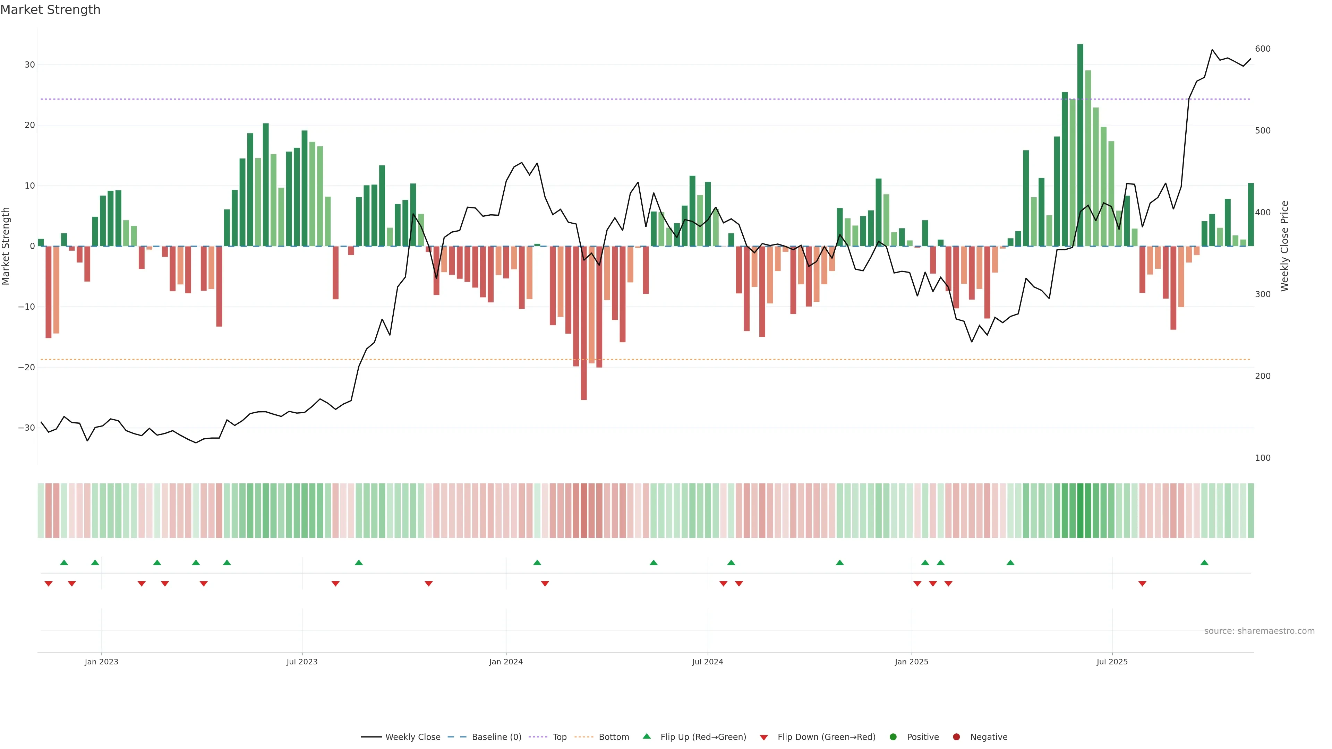Click the Market Strength chart title

50,10
